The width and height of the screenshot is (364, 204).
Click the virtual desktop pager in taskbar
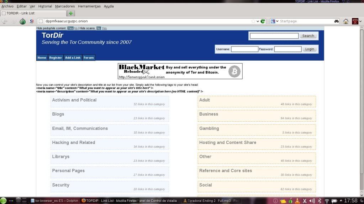(21, 200)
